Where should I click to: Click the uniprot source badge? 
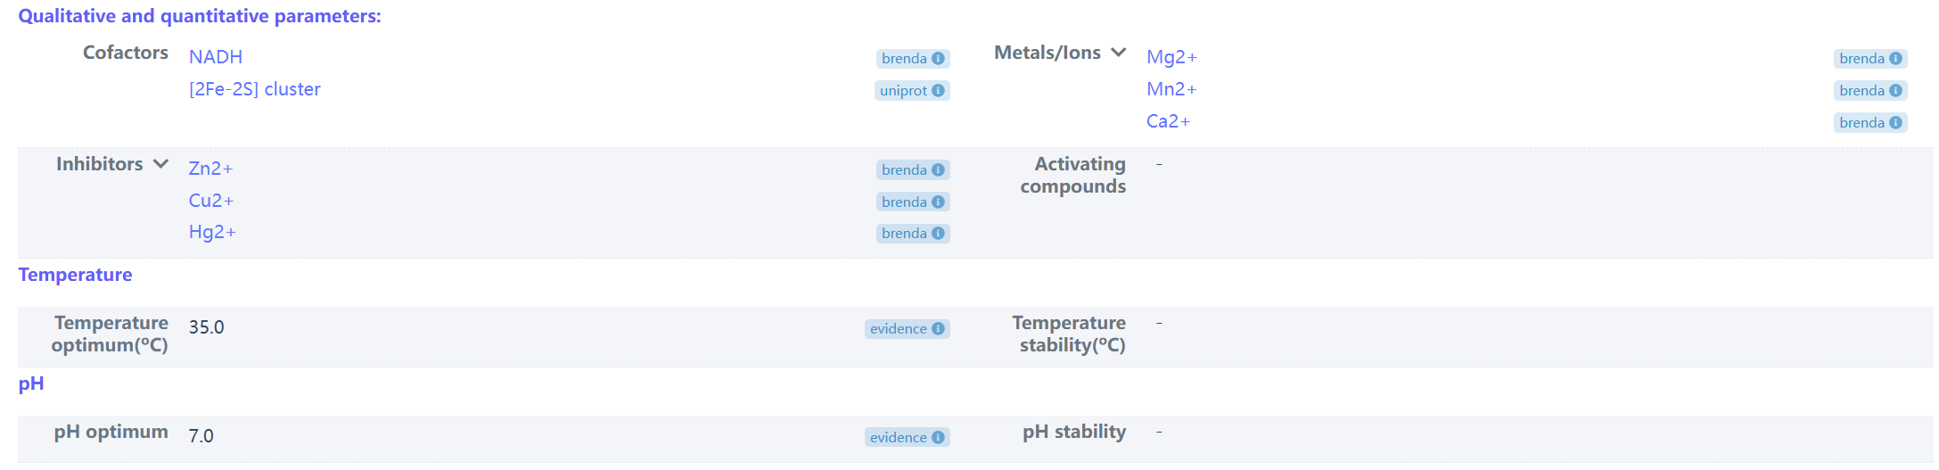[x=912, y=91]
